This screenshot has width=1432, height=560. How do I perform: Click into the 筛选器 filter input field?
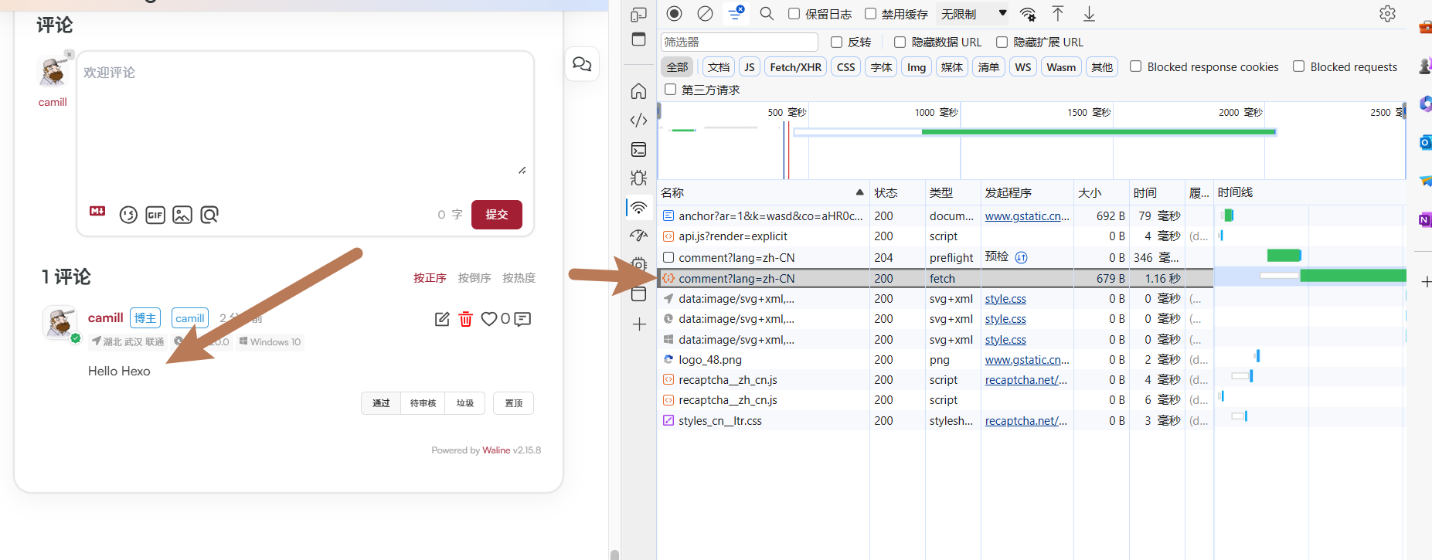[x=739, y=42]
